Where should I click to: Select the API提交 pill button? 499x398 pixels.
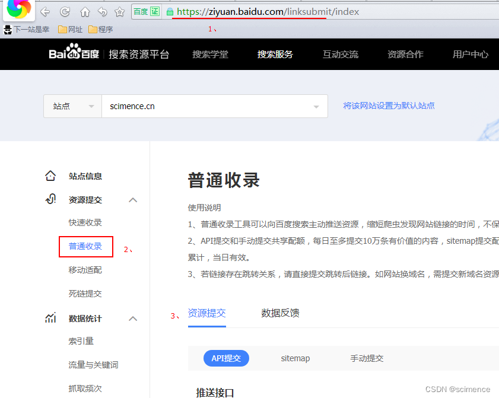point(226,358)
